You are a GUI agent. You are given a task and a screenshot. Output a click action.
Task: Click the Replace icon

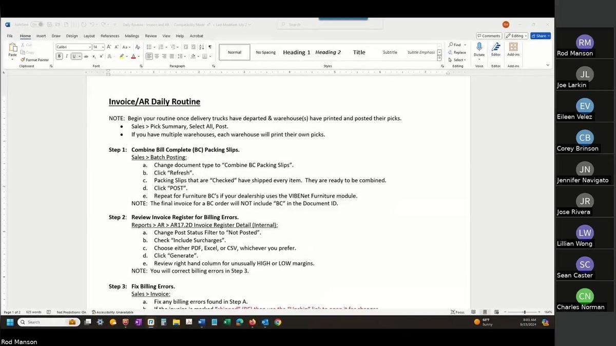450,52
